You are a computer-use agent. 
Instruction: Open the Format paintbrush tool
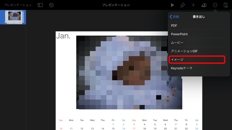(183, 5)
